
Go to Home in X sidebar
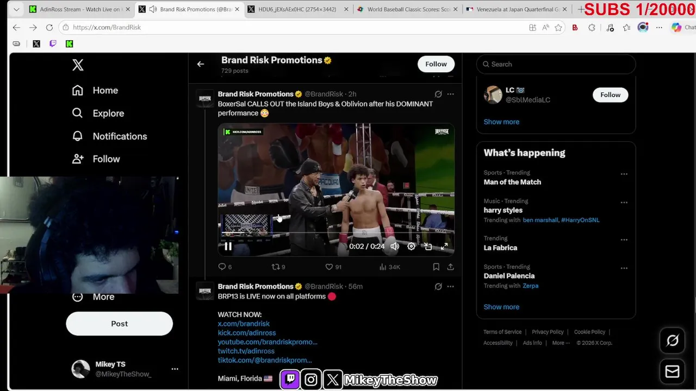(x=95, y=90)
